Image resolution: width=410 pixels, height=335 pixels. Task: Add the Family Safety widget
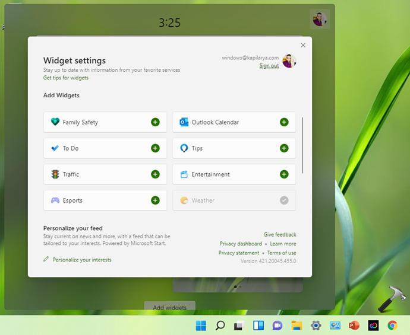[x=155, y=122]
